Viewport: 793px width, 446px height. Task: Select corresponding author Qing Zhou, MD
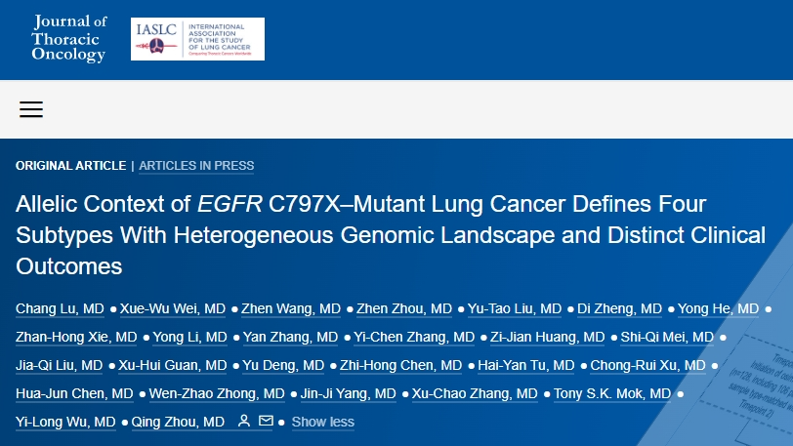pyautogui.click(x=178, y=422)
